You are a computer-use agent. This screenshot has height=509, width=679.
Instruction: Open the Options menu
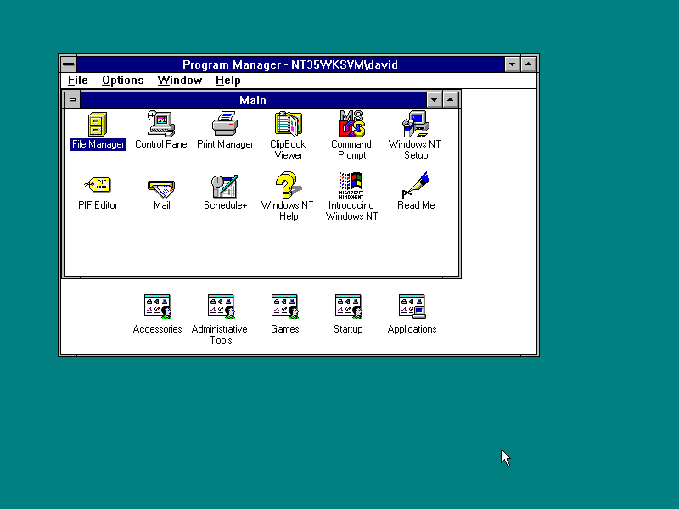click(x=122, y=81)
